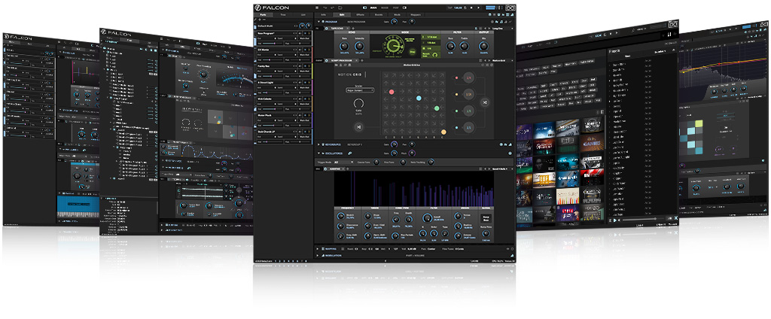
Task: Open the Parts tab in left panel
Action: [x=261, y=15]
